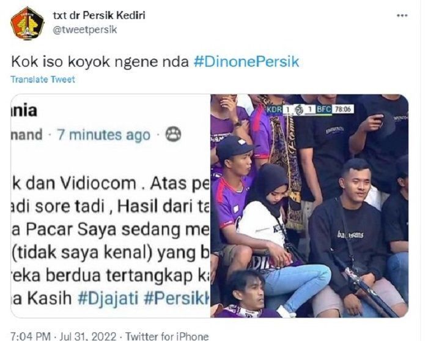The height and width of the screenshot is (341, 428).
Task: Open the #Djajati hashtag in the embedded post
Action: [108, 298]
